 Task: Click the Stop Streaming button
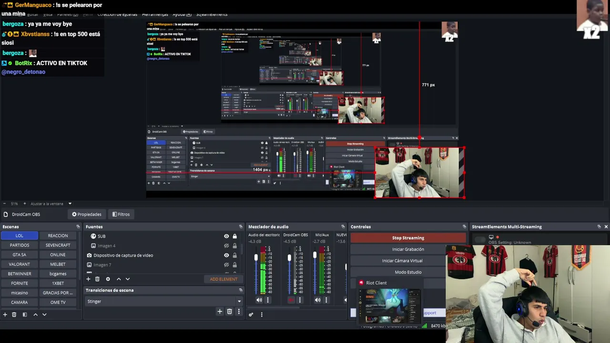tap(408, 238)
